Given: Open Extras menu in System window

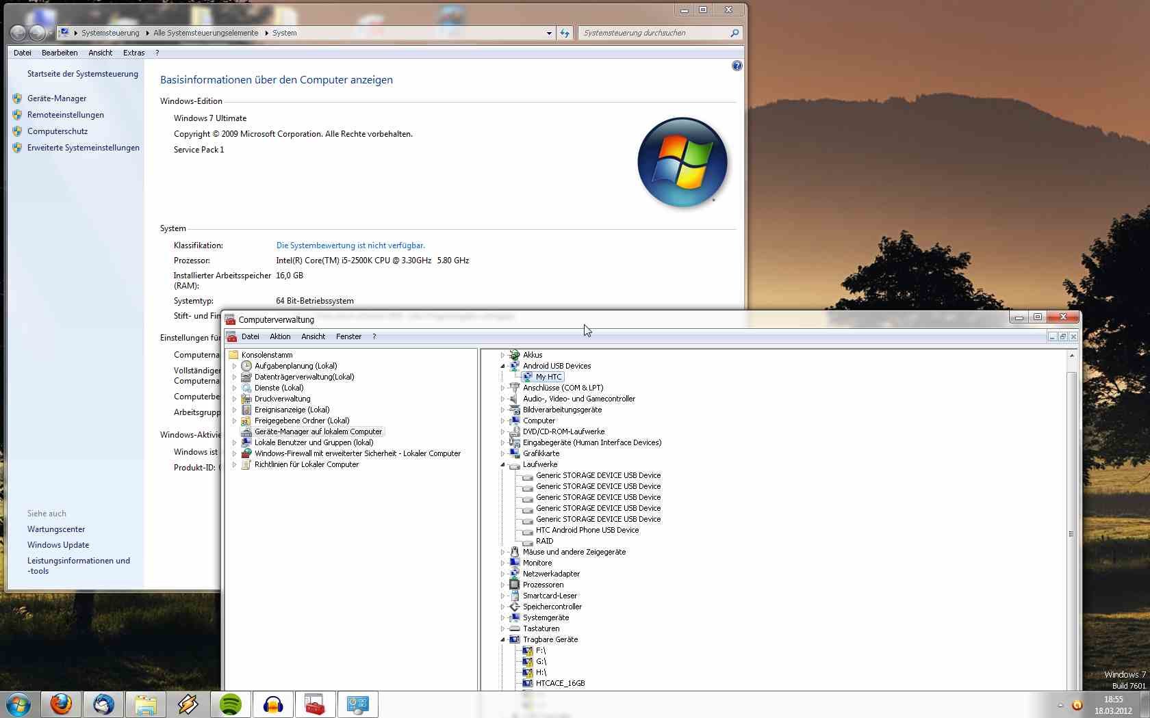Looking at the screenshot, I should 133,53.
